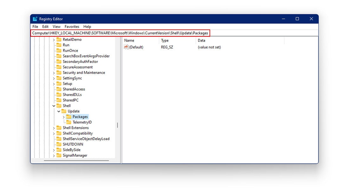Select the SharedDLLs folder icon
The image size is (343, 190).
(59, 95)
